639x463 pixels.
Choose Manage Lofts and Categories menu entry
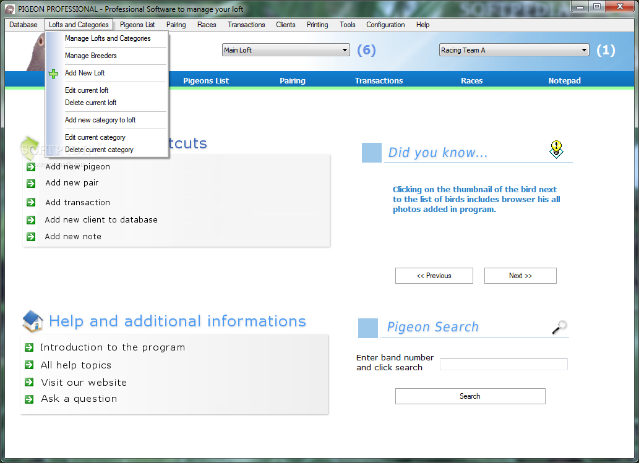point(107,38)
